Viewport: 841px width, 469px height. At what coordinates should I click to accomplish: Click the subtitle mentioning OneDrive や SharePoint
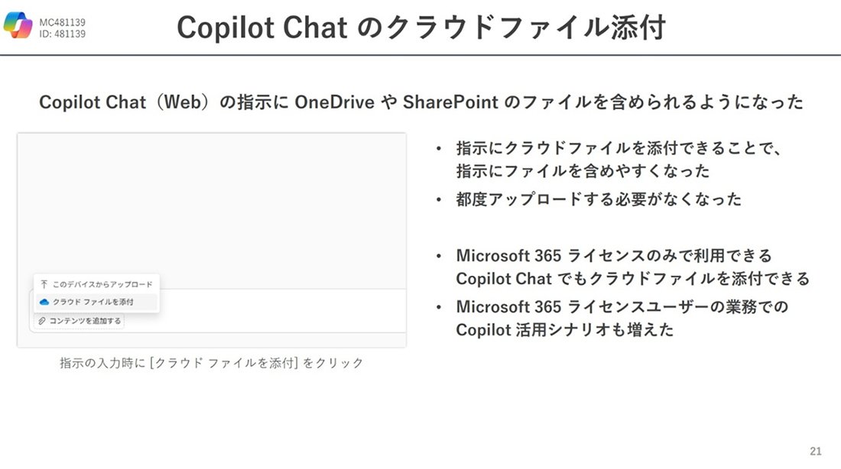pos(421,102)
